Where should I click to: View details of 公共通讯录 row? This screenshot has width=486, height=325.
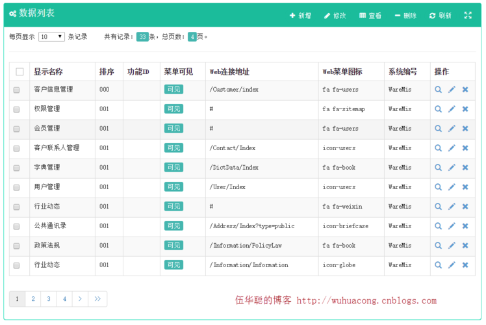[438, 226]
